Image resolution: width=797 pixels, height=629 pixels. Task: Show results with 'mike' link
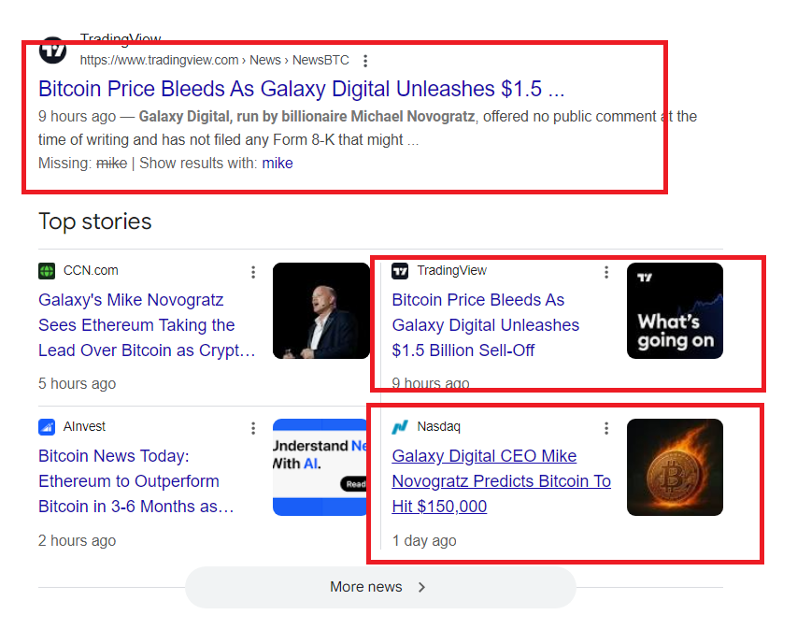[x=277, y=164]
